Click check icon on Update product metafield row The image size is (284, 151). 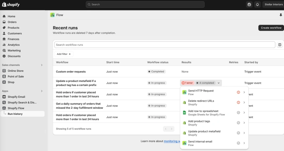[x=238, y=133]
